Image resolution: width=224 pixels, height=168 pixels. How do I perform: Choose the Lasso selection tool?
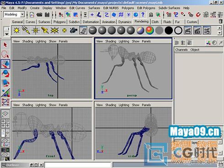click(x=5, y=54)
